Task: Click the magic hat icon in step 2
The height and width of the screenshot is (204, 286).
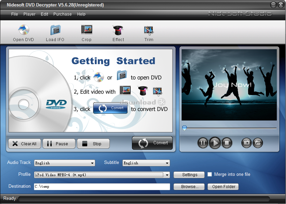Action: tap(143, 91)
